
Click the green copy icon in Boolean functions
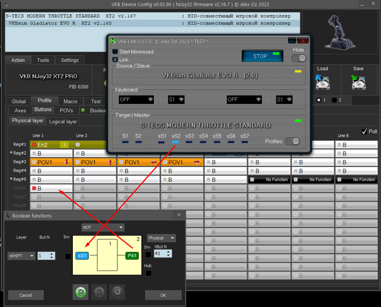pyautogui.click(x=81, y=292)
